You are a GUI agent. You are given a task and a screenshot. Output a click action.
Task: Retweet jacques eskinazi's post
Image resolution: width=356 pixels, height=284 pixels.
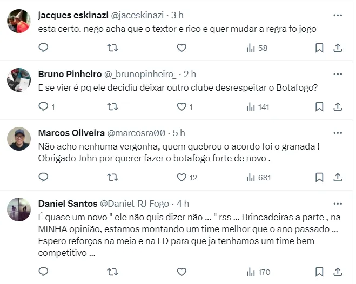pyautogui.click(x=112, y=48)
